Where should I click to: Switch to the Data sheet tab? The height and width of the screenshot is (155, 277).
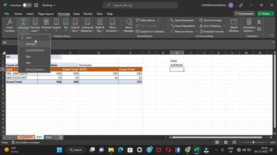(48, 137)
